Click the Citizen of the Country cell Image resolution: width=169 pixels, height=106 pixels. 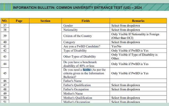click(x=77, y=36)
